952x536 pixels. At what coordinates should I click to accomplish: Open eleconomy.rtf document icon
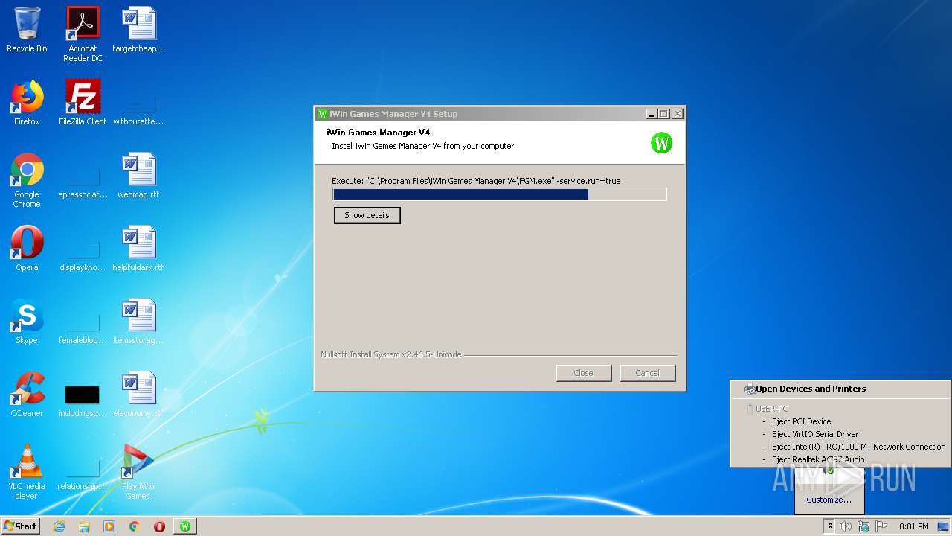click(138, 395)
